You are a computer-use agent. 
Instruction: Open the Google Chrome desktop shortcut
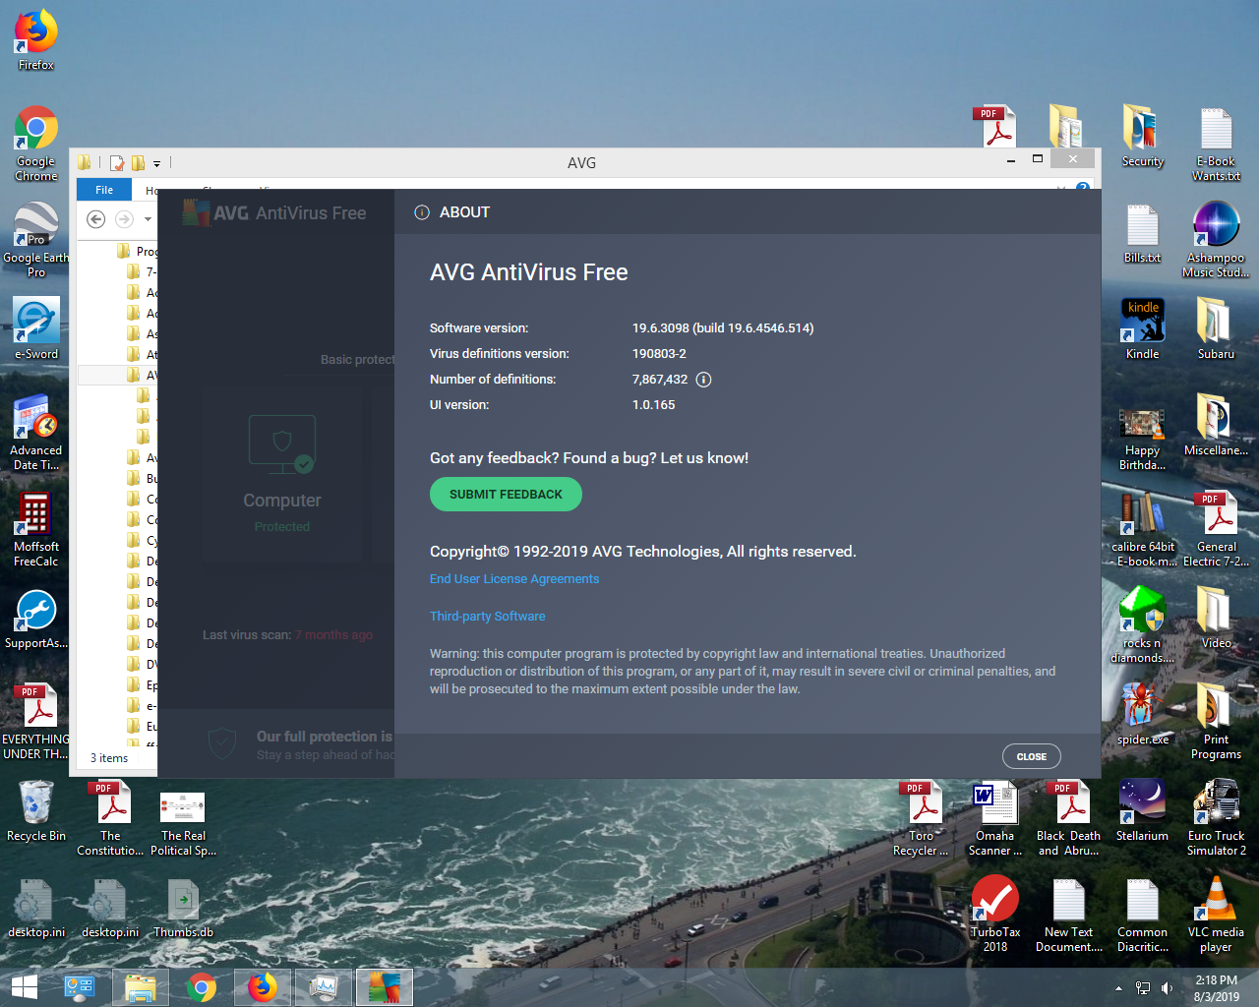tap(36, 144)
